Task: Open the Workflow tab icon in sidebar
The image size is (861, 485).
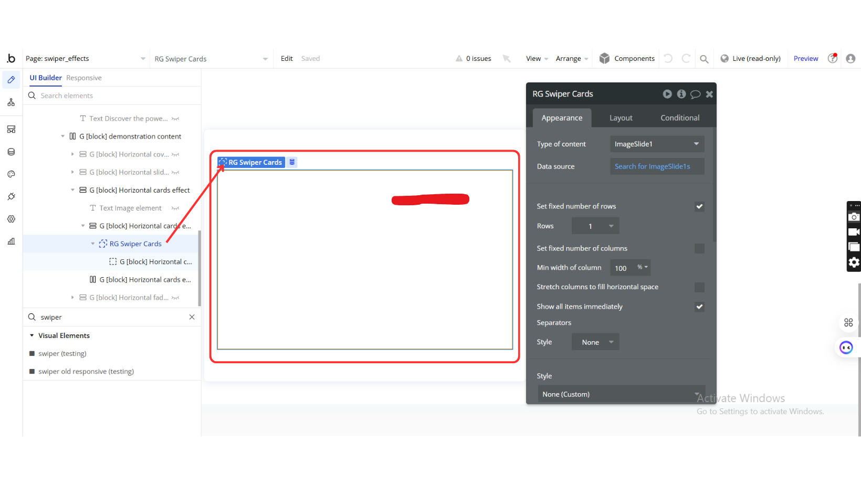Action: tap(11, 102)
